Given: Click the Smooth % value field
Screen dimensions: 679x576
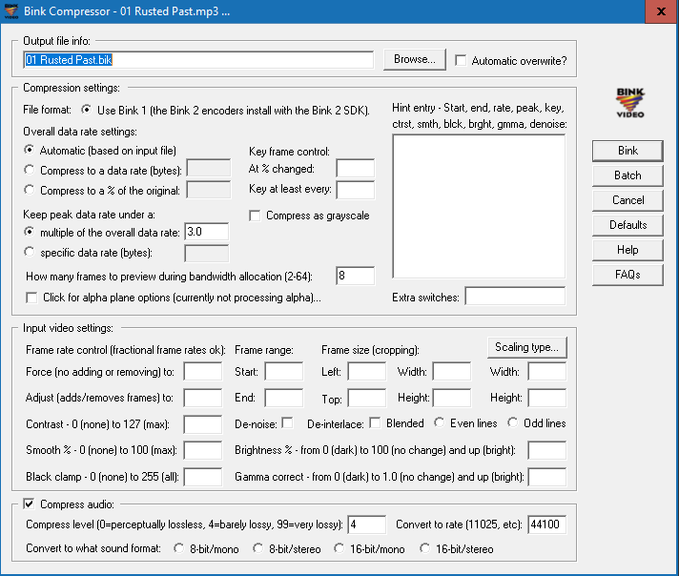Looking at the screenshot, I should pyautogui.click(x=203, y=450).
